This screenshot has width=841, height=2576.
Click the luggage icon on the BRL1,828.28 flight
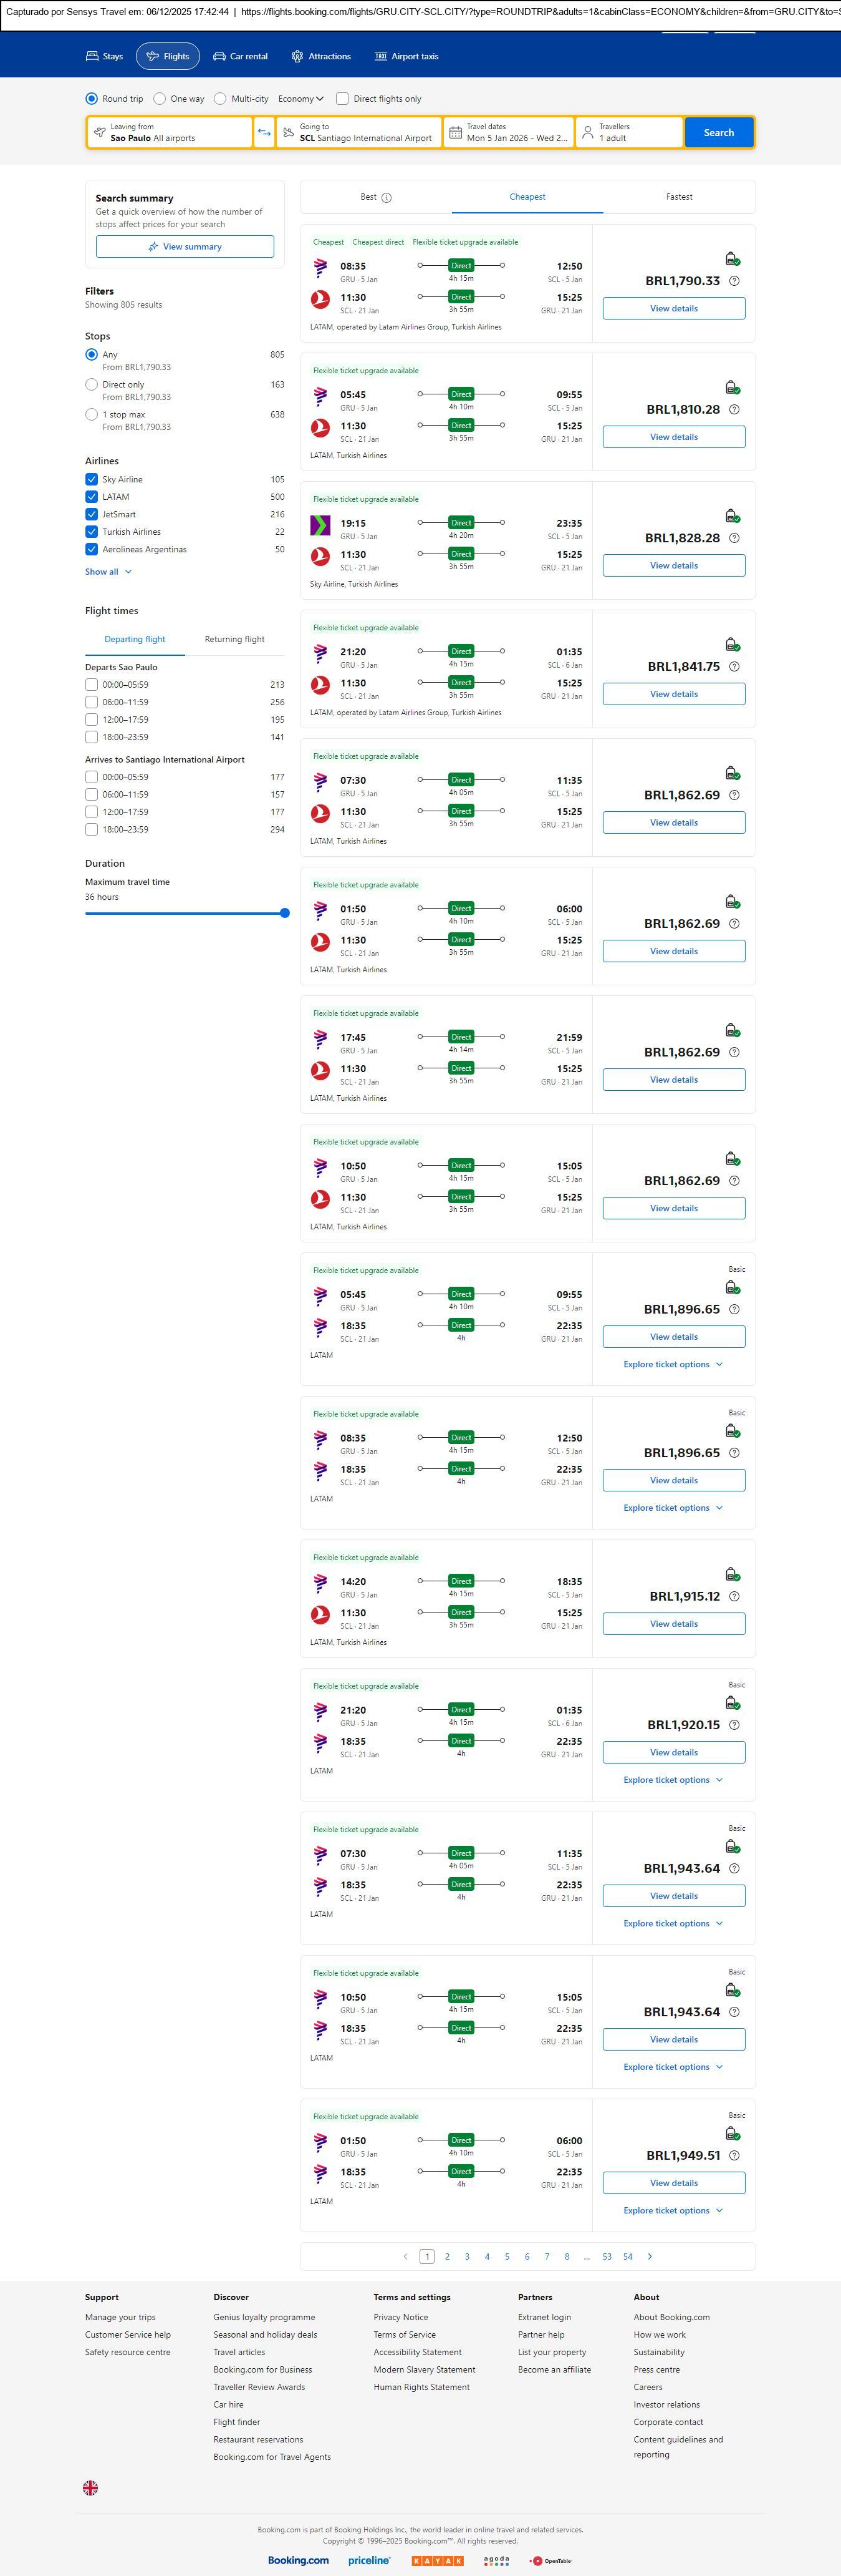click(732, 516)
